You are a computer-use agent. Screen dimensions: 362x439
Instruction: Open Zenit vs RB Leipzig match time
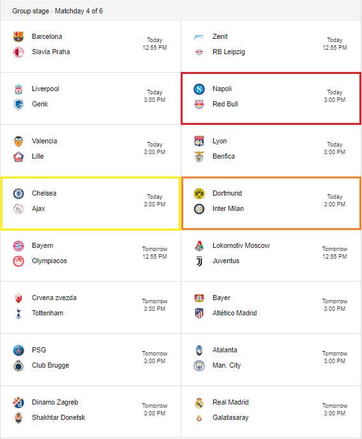click(x=335, y=44)
